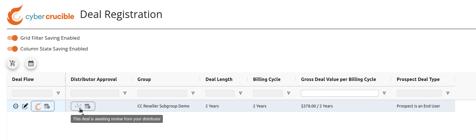Viewport: 476px width, 140px height.
Task: Click the add-to-cart round button
Action: (13, 63)
